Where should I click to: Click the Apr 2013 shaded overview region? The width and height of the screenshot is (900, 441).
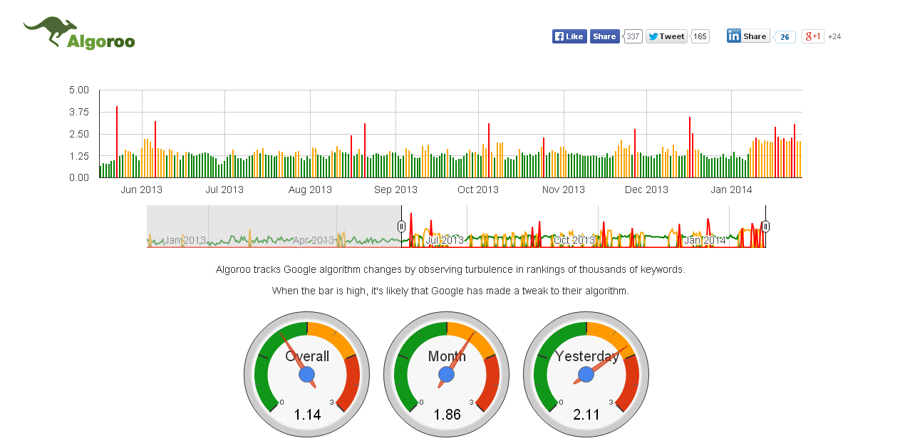coord(314,240)
